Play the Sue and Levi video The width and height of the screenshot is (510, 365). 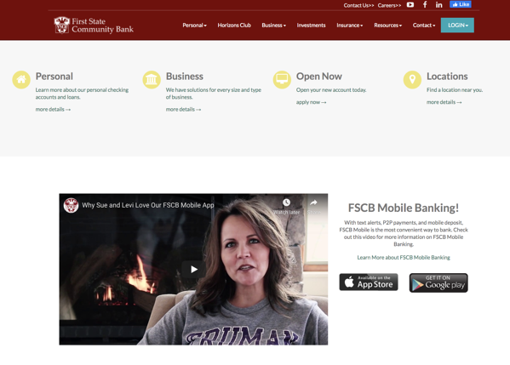194,269
